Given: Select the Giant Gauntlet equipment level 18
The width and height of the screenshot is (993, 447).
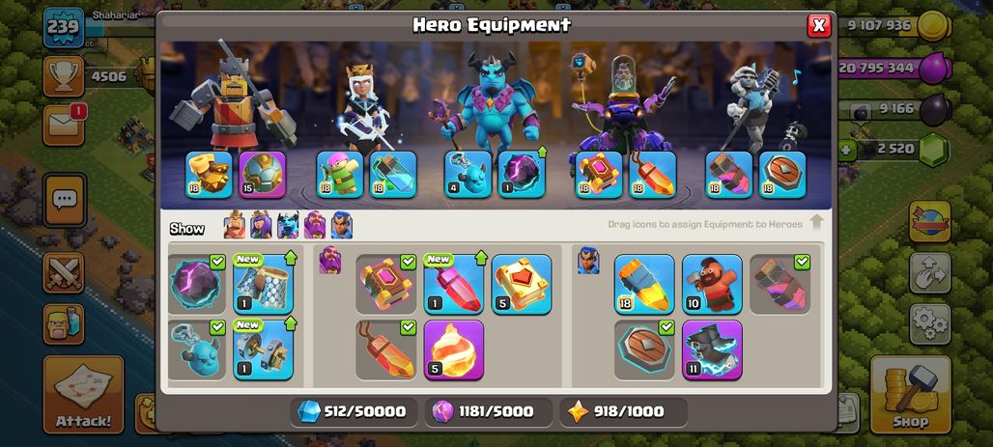Looking at the screenshot, I should pos(209,175).
